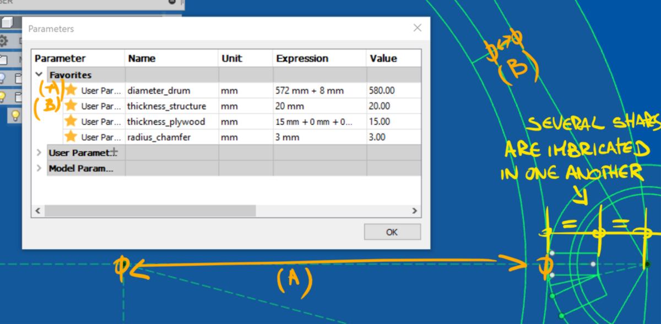The height and width of the screenshot is (324, 661).
Task: Click mm unit cell for radius_chamfer
Action: [x=246, y=137]
